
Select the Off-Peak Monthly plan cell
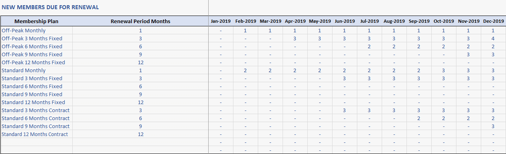point(36,30)
